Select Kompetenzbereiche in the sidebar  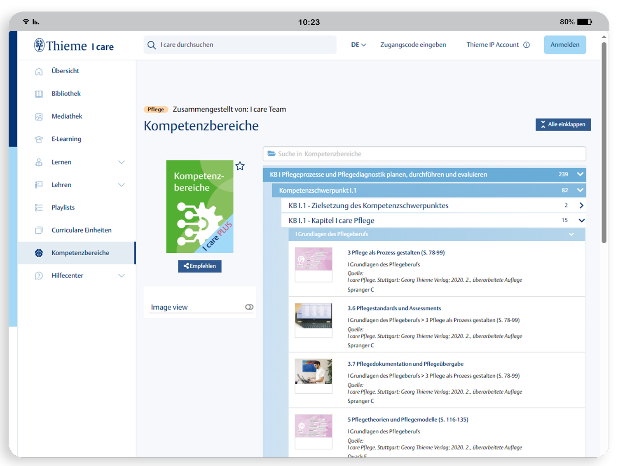coord(77,253)
